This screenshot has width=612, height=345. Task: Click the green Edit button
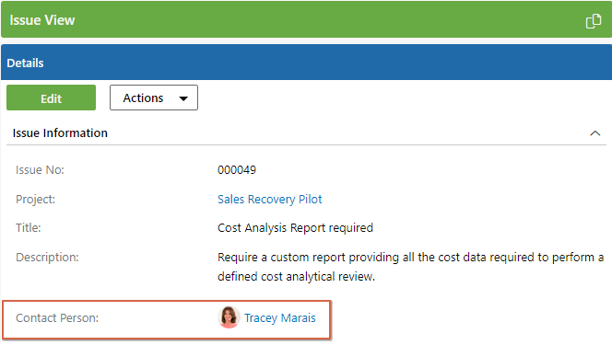pyautogui.click(x=51, y=98)
